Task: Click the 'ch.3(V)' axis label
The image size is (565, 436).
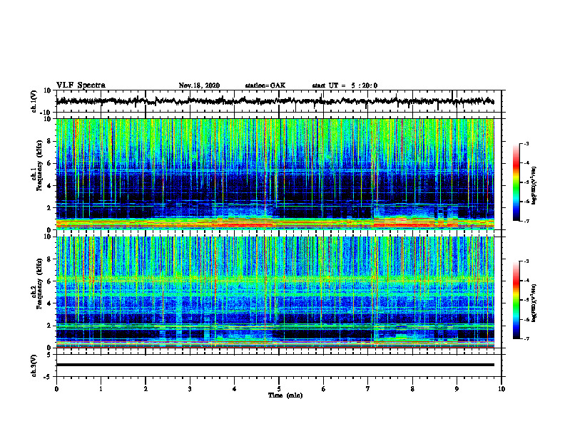Action: pos(34,365)
